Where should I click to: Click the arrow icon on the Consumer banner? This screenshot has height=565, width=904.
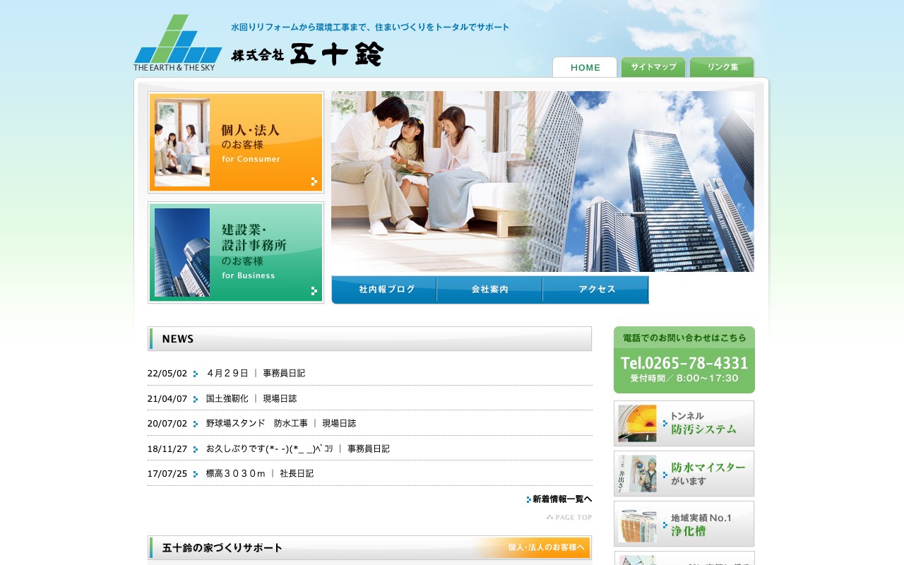tap(314, 182)
